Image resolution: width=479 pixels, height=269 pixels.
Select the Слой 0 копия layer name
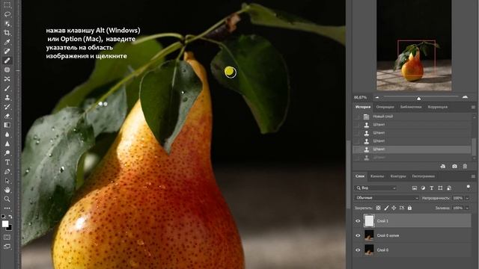pyautogui.click(x=388, y=236)
